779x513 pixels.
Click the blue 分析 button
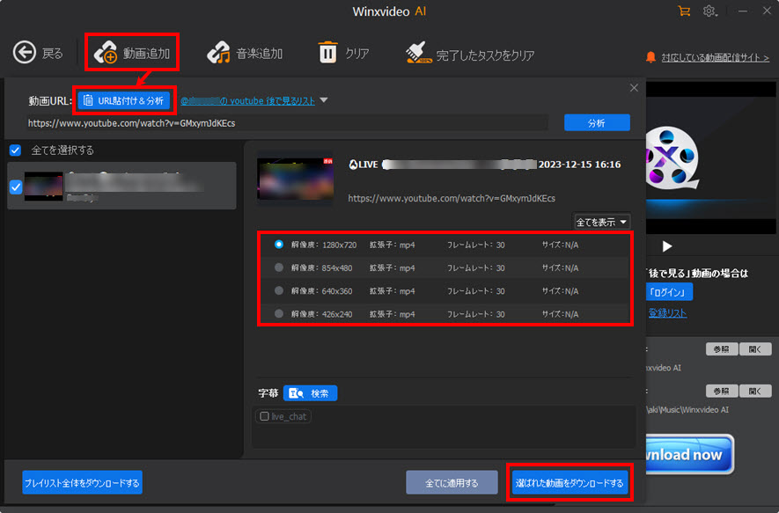pos(597,122)
